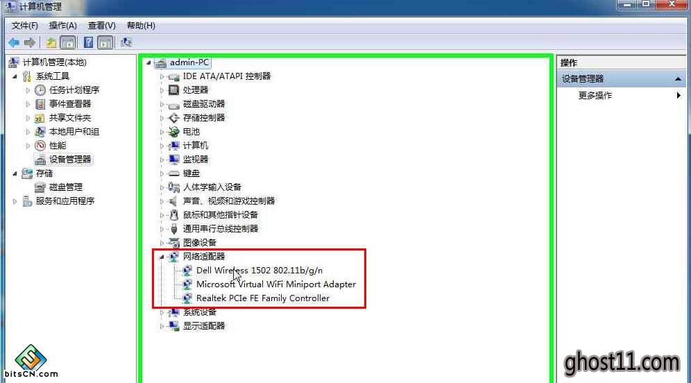Open 磁盘管理 under storage
691x383 pixels.
66,187
